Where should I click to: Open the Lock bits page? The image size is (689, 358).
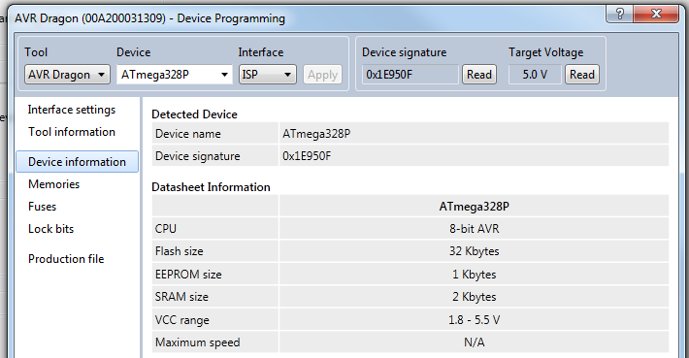click(51, 229)
